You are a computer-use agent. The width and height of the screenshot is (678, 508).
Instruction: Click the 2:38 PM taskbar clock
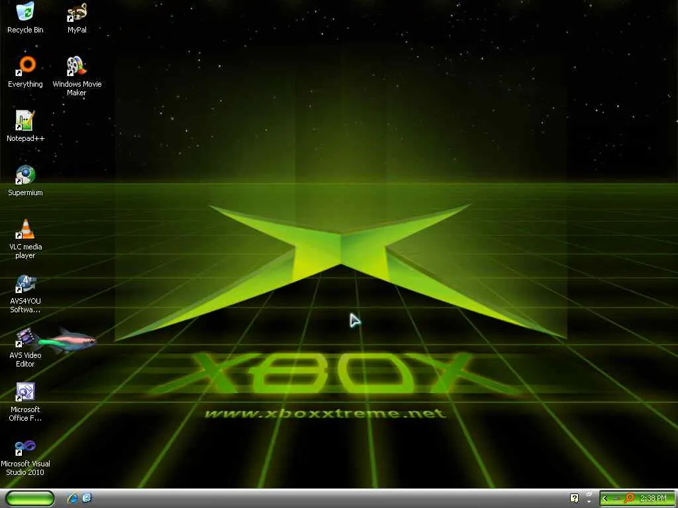click(653, 498)
